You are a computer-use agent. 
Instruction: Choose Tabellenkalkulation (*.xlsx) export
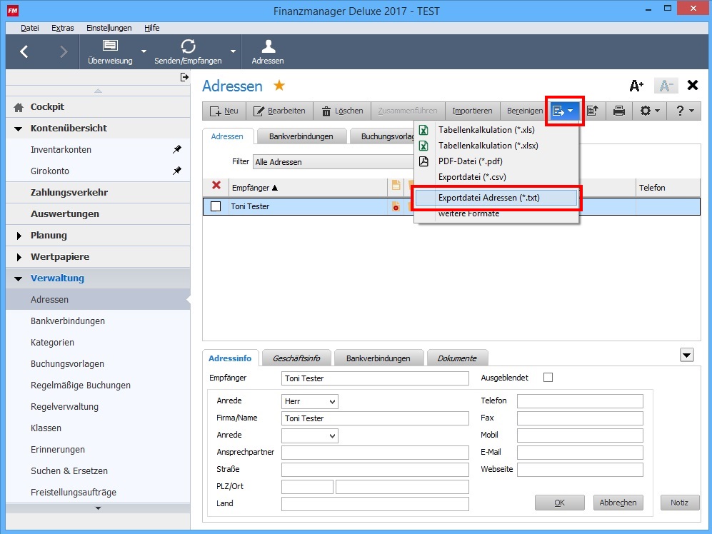pyautogui.click(x=496, y=146)
